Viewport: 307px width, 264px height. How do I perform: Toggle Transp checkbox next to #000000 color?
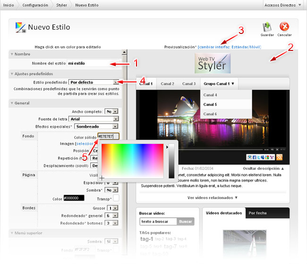coord(116,198)
